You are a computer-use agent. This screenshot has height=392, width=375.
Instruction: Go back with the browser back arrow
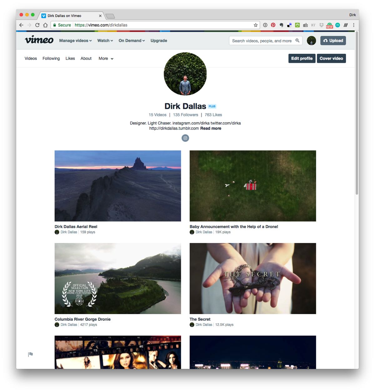(x=21, y=25)
